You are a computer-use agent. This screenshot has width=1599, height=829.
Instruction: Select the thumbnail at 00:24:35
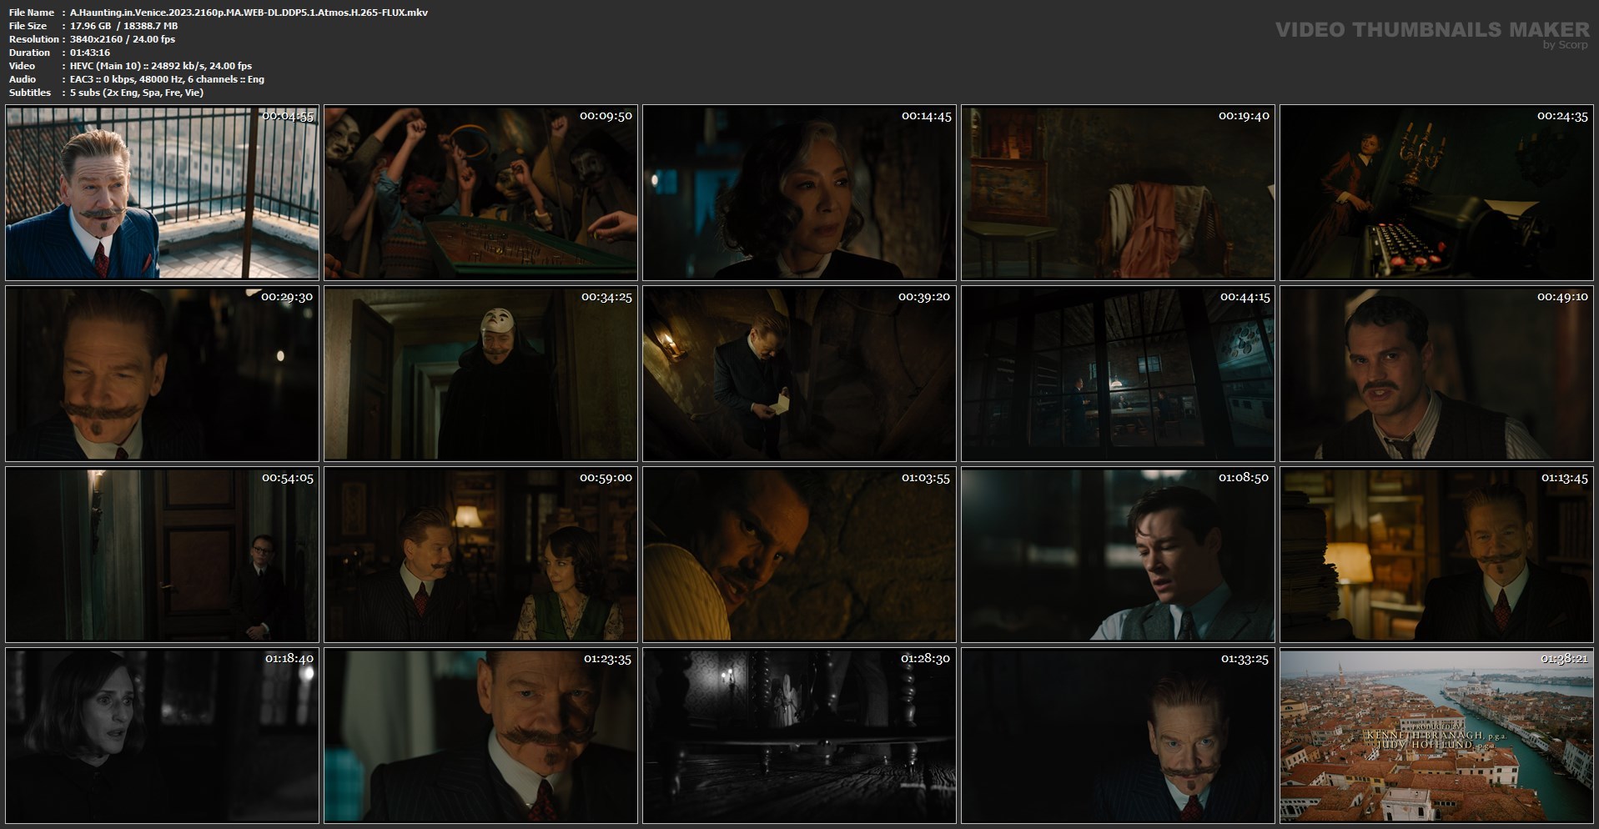[x=1436, y=193]
